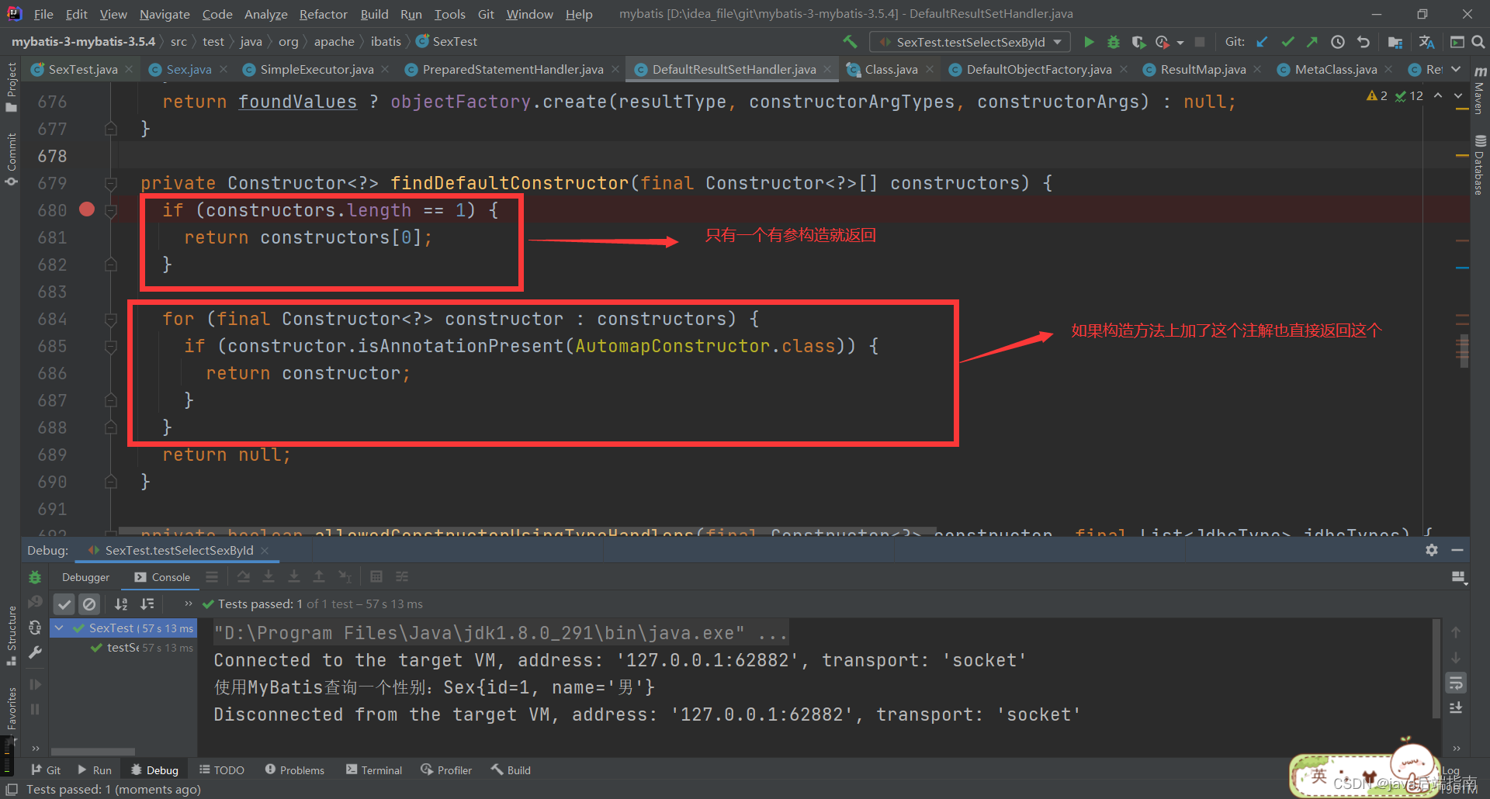Image resolution: width=1490 pixels, height=799 pixels.
Task: Open the Project tool window sidebar
Action: click(x=11, y=87)
